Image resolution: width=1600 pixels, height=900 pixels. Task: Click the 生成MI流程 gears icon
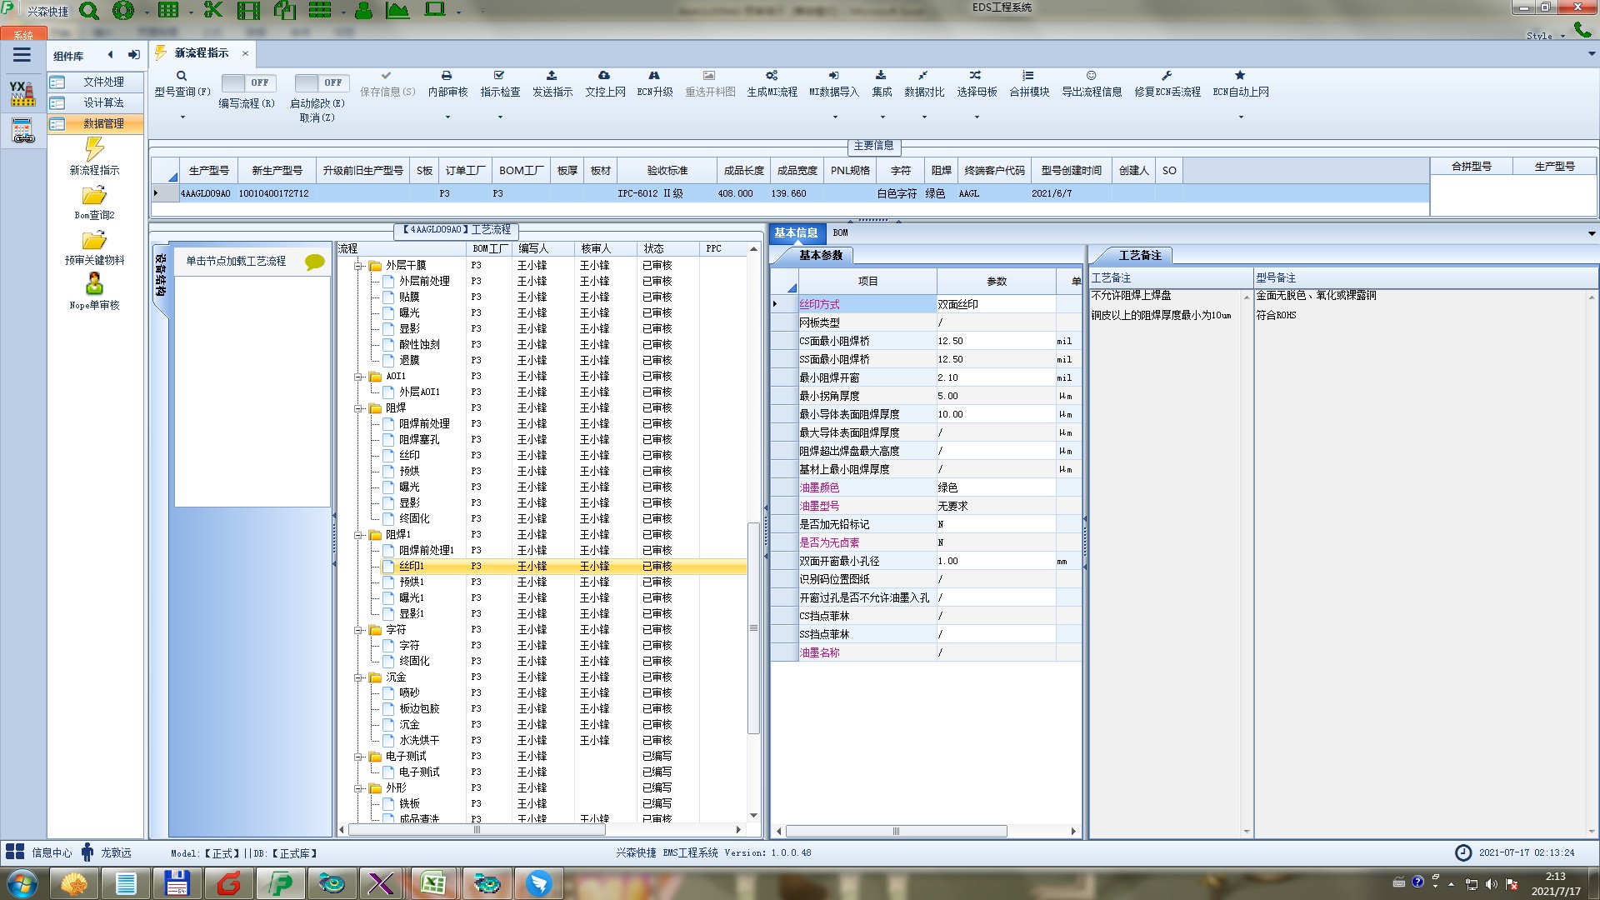pos(772,76)
